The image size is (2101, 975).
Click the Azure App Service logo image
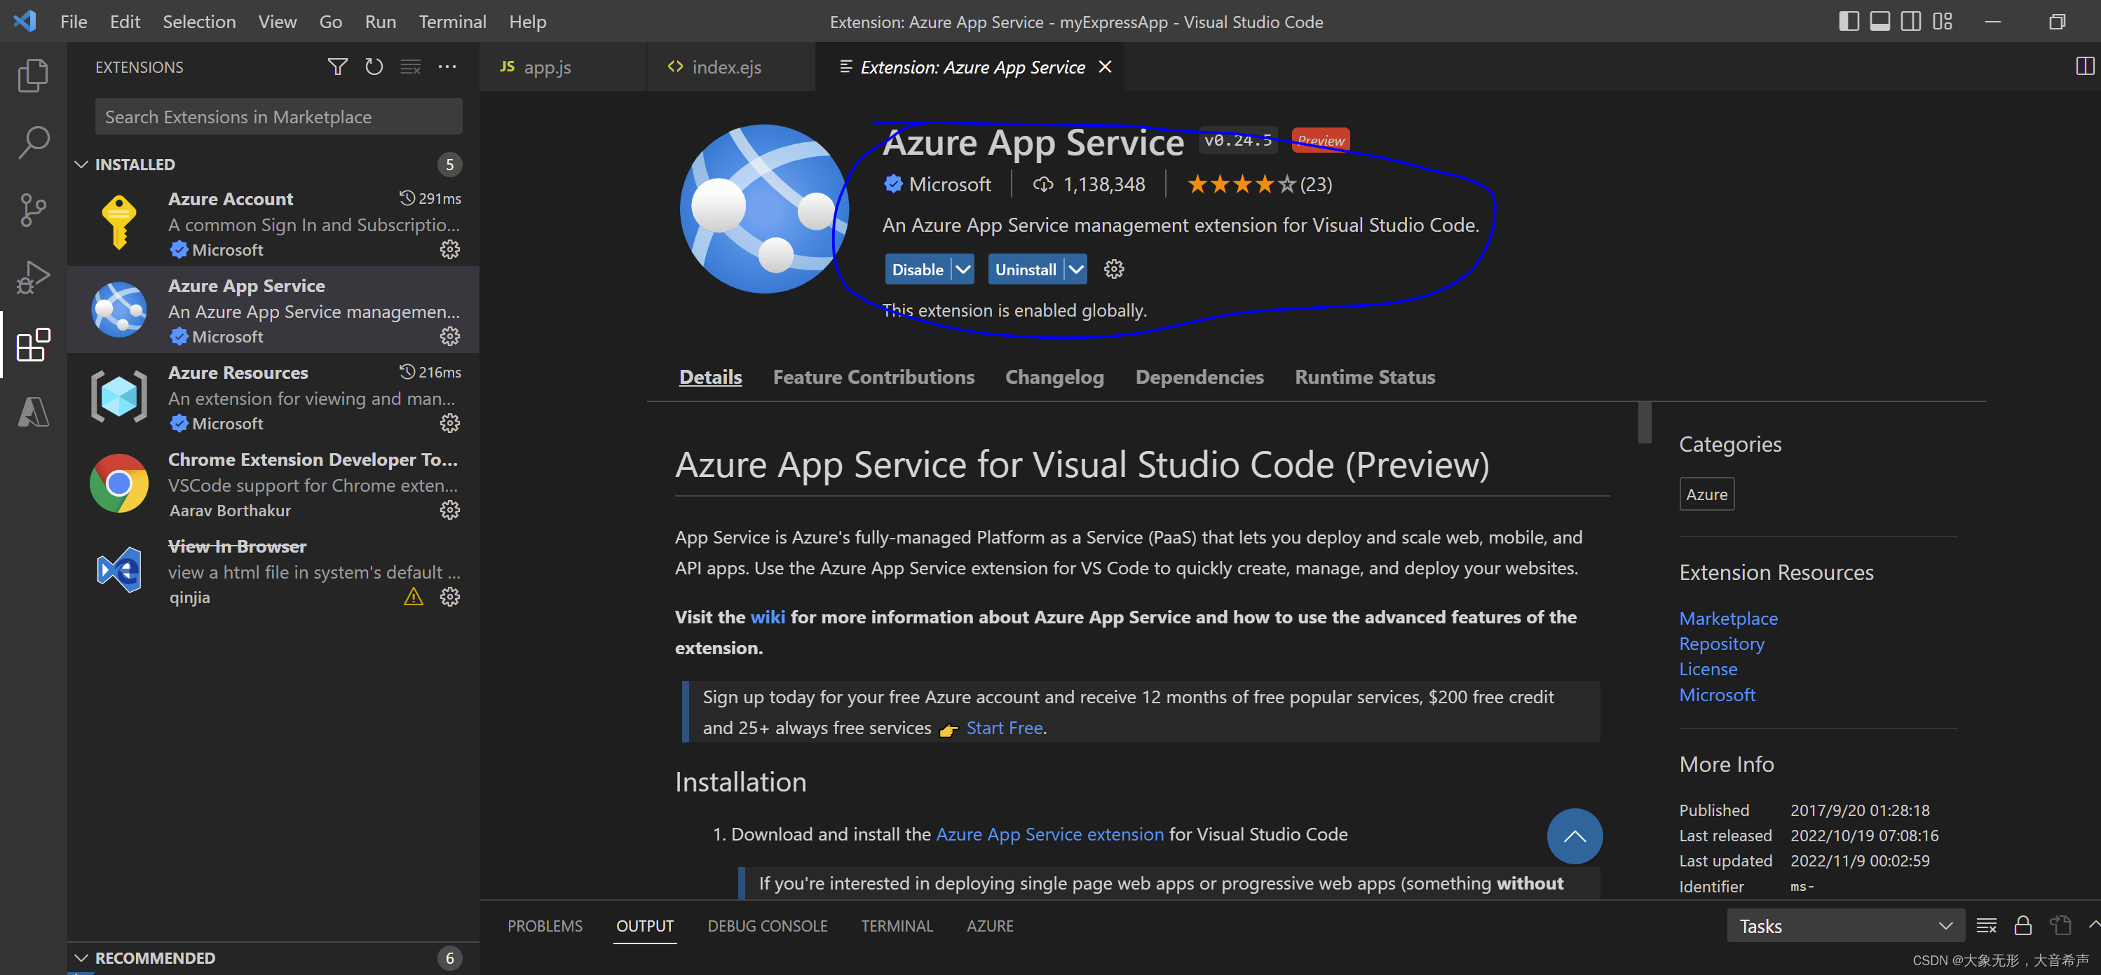pyautogui.click(x=764, y=209)
